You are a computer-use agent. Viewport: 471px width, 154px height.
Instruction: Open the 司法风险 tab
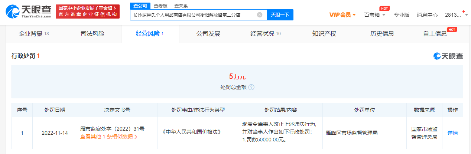92,34
